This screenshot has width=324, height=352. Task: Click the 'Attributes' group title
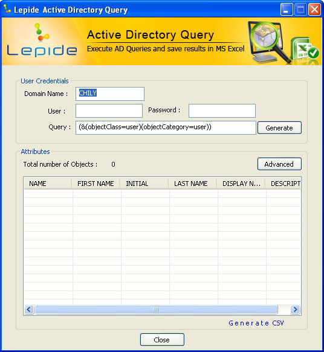pyautogui.click(x=35, y=152)
